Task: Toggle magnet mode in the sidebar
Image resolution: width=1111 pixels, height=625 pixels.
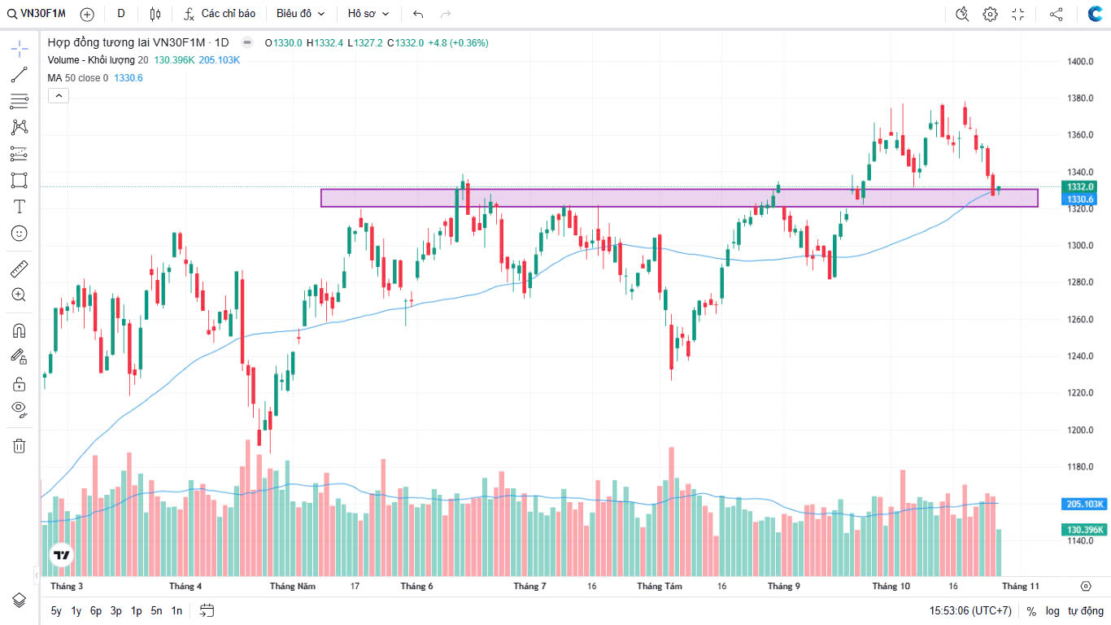Action: pos(20,330)
